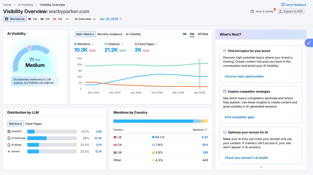Click the ChatGPT logo icon
The height and width of the screenshot is (175, 313).
[9, 132]
